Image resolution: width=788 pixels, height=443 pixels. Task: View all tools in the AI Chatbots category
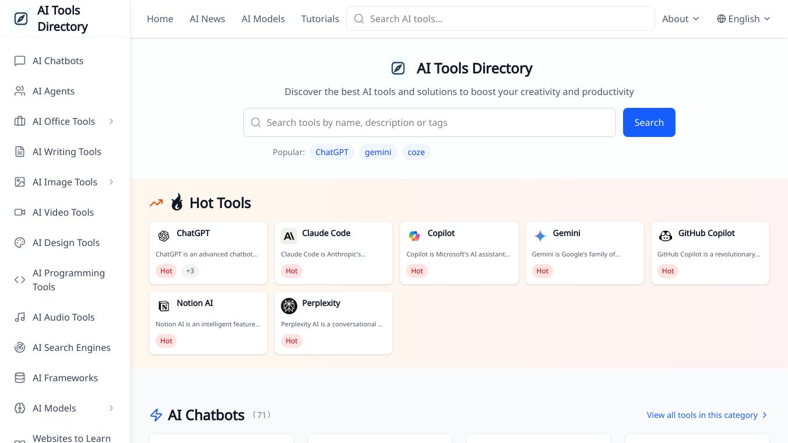702,415
